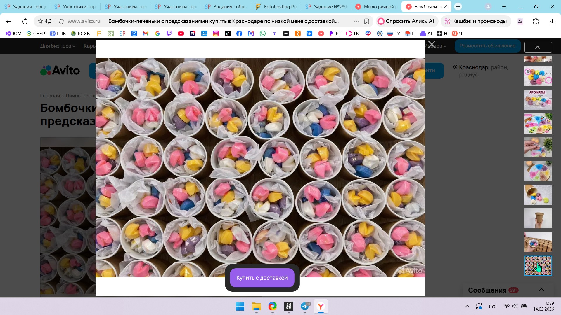The image size is (561, 315).
Task: Expand the Для бизнеса dropdown
Action: point(58,46)
